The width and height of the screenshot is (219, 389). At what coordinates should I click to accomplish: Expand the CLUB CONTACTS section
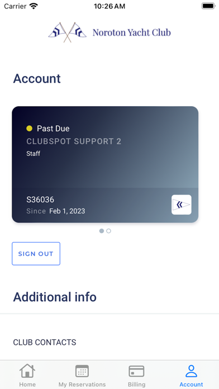[x=109, y=343]
